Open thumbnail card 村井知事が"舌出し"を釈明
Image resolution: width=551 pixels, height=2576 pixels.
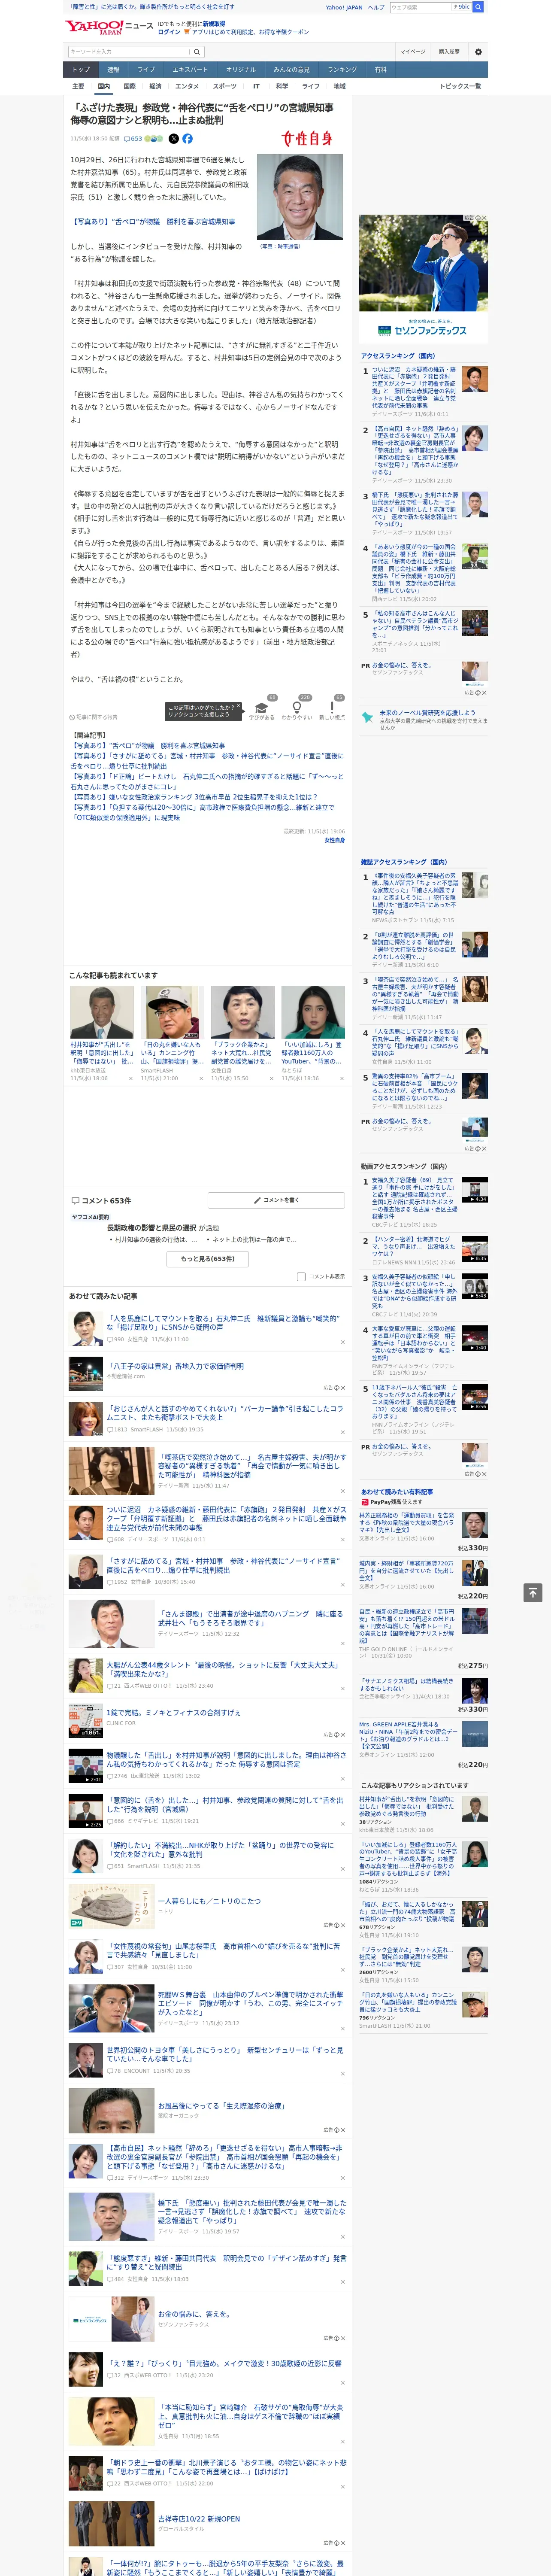[x=102, y=1033]
